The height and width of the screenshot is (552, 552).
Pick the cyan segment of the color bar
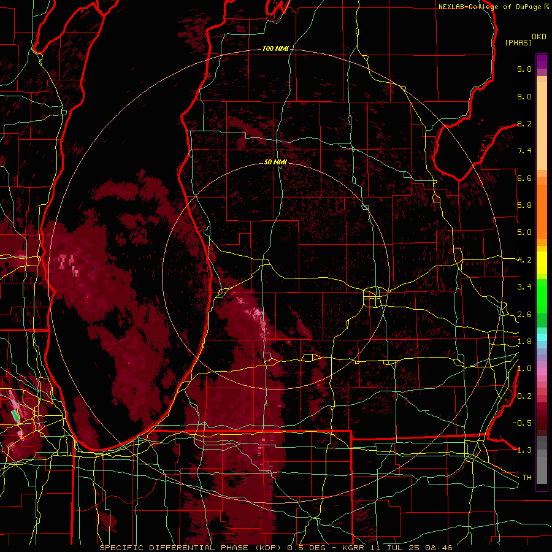click(x=542, y=337)
